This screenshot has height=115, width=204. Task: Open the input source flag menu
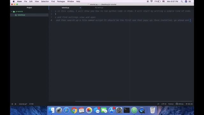164,1
